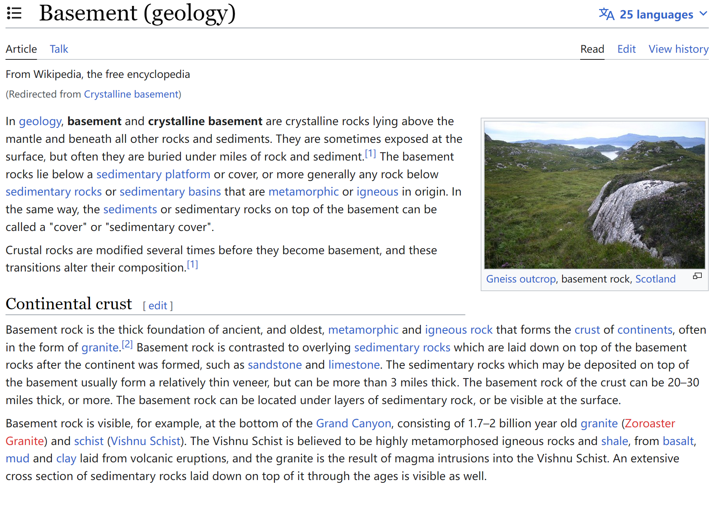Select the Read tab
Viewport: 721px width, 506px height.
pos(592,49)
